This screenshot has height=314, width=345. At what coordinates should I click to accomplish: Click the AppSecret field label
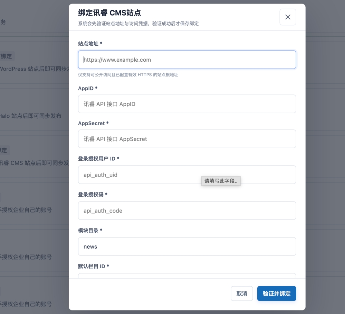click(93, 123)
